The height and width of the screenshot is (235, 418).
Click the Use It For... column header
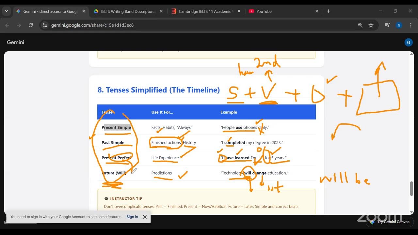(162, 112)
